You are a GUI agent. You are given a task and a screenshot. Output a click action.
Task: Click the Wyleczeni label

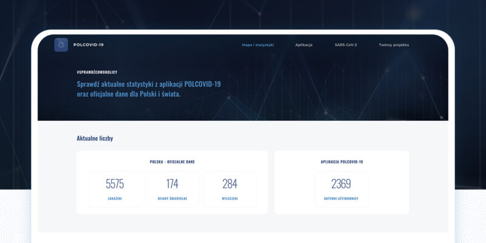coord(230,199)
